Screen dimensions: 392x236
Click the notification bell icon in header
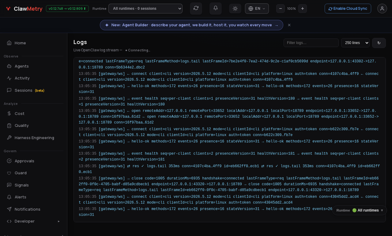coord(216,8)
